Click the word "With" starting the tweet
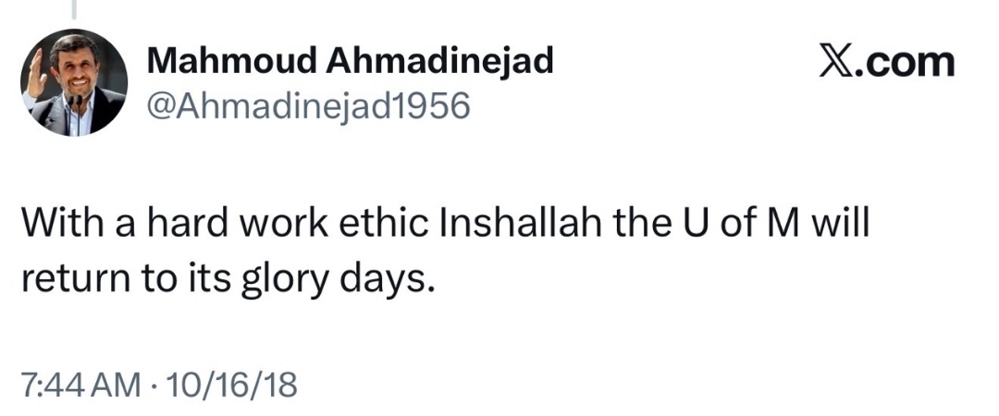999x416 pixels. pos(56,226)
